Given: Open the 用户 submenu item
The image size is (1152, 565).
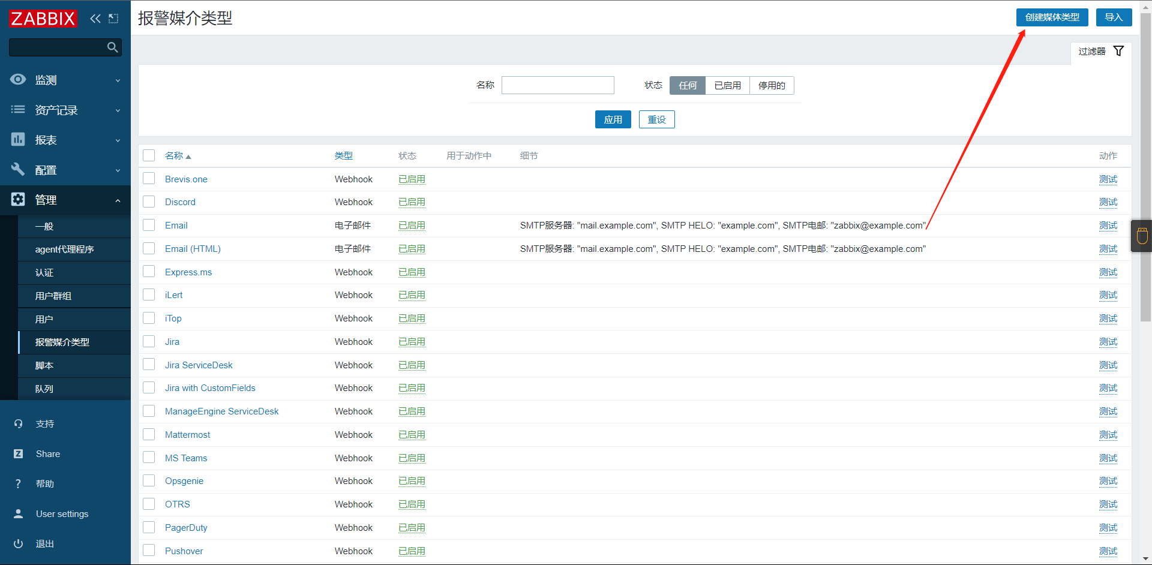Looking at the screenshot, I should click(x=74, y=319).
